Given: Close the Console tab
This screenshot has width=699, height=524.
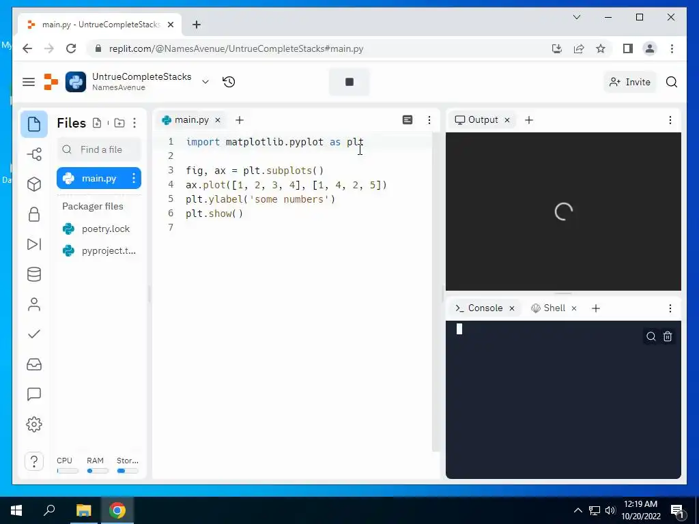Looking at the screenshot, I should (x=512, y=308).
